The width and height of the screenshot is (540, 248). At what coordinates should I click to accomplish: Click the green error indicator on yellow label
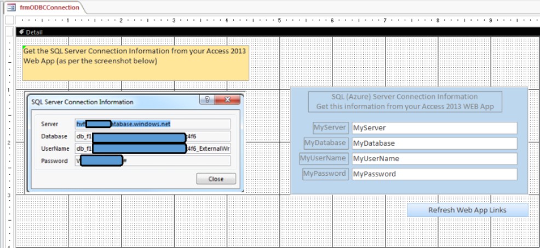[x=25, y=48]
